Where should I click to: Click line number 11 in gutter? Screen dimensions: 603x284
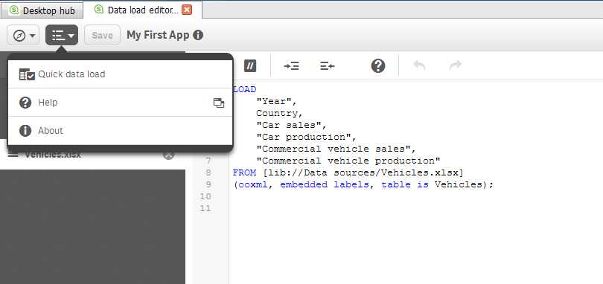pos(206,208)
